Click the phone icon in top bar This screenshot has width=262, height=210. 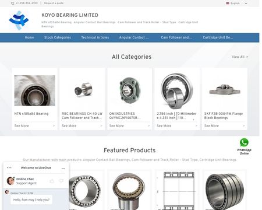click(x=13, y=3)
